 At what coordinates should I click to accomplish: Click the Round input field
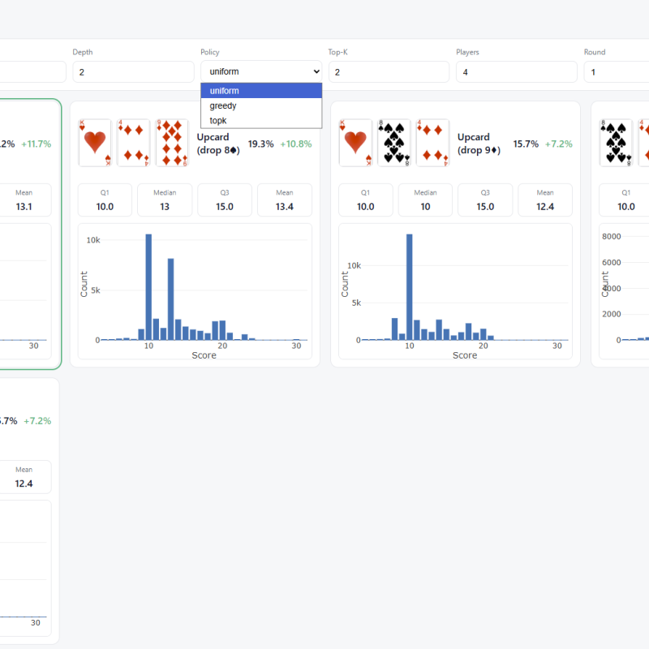pyautogui.click(x=615, y=71)
